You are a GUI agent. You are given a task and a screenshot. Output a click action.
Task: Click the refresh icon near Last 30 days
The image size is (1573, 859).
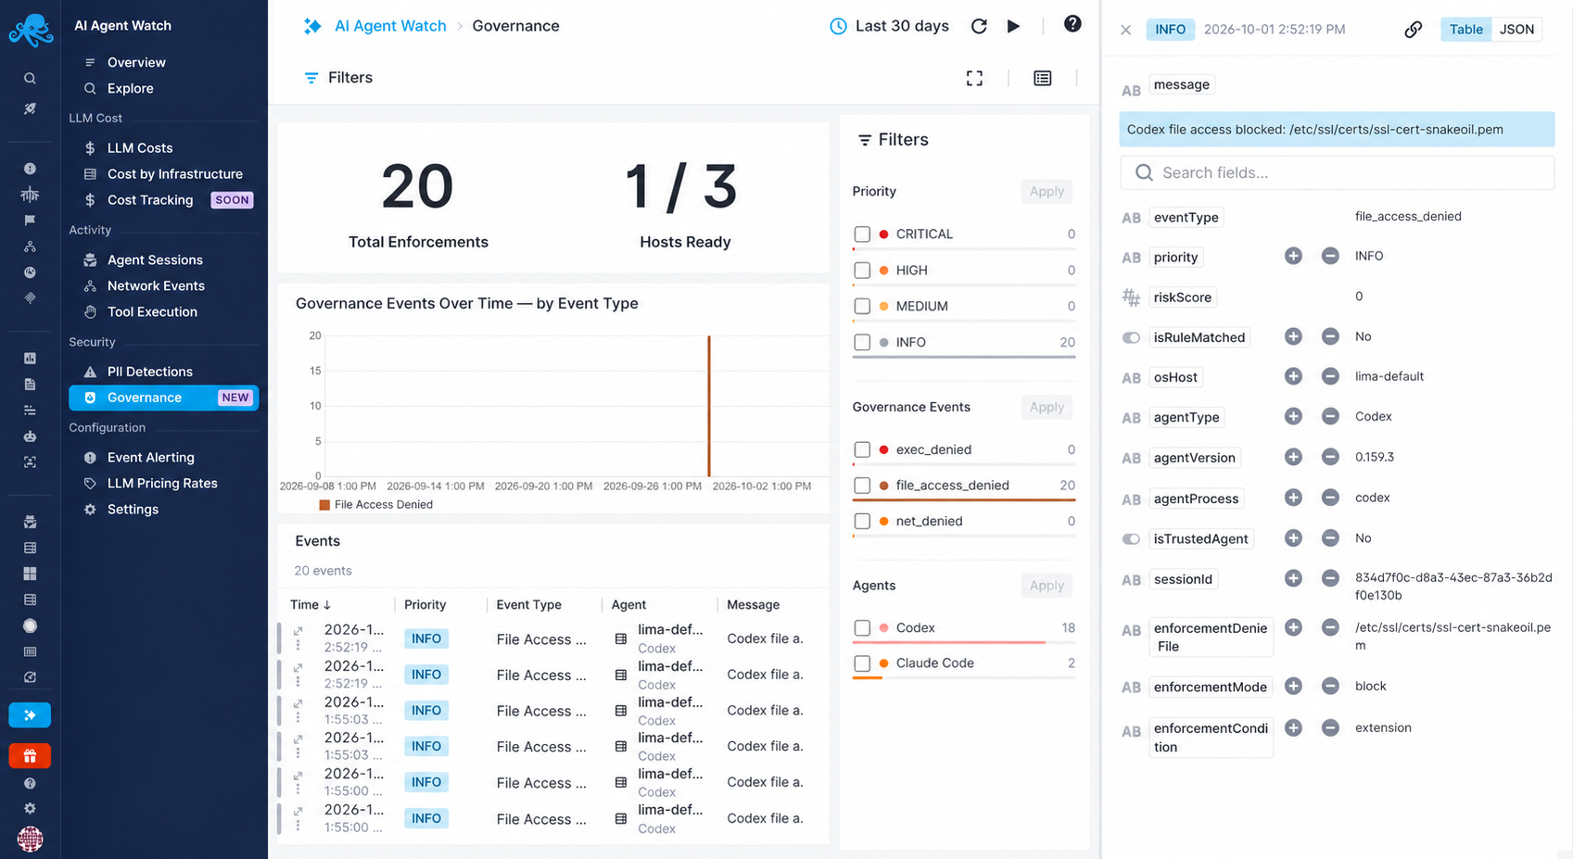point(979,26)
